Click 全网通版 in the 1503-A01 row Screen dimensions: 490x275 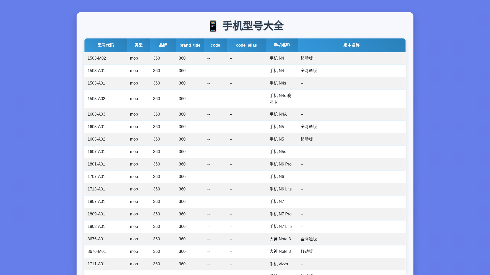(309, 71)
